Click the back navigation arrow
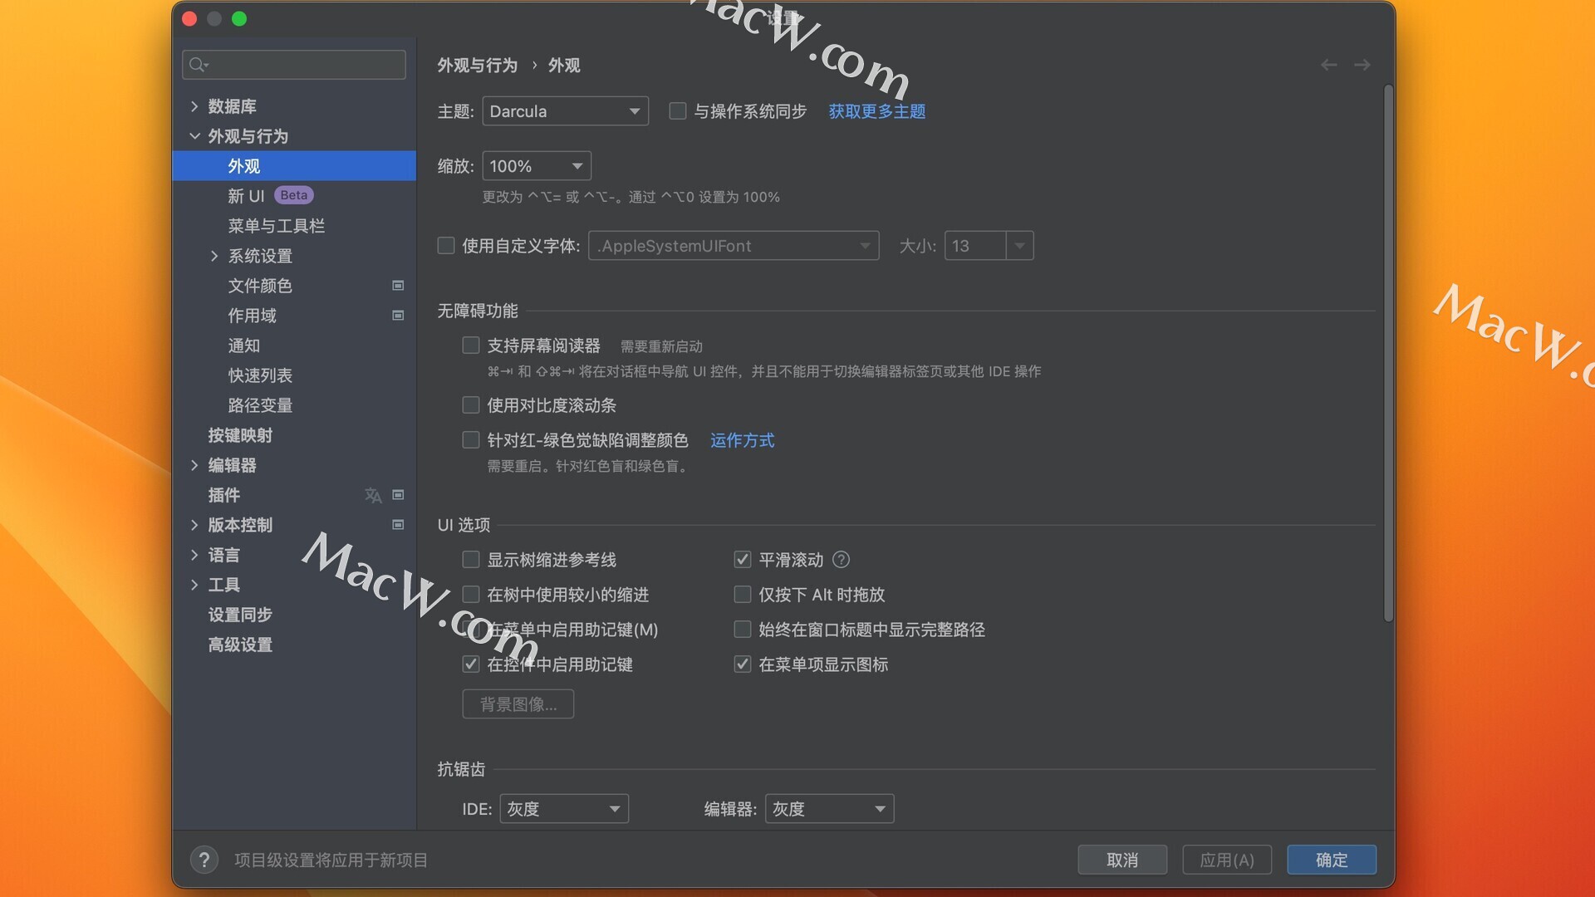1595x897 pixels. 1328,65
